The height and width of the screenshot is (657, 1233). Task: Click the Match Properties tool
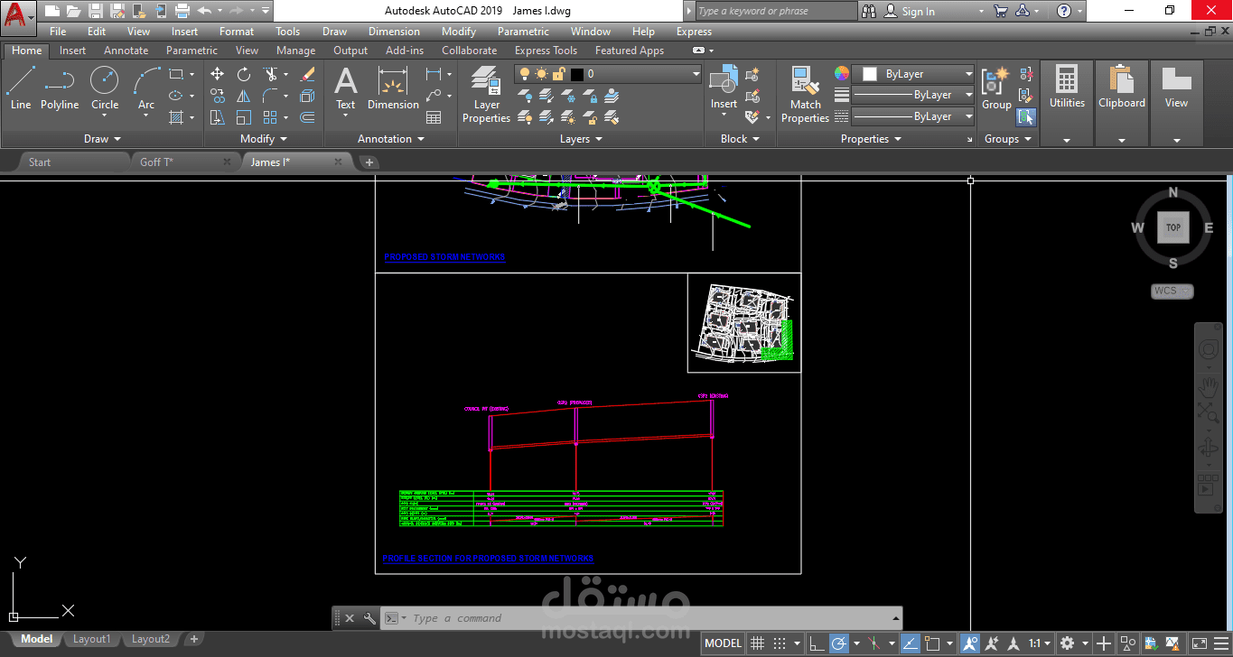(x=804, y=95)
